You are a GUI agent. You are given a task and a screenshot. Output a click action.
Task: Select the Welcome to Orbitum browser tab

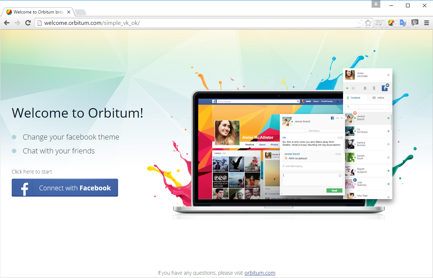coord(38,12)
